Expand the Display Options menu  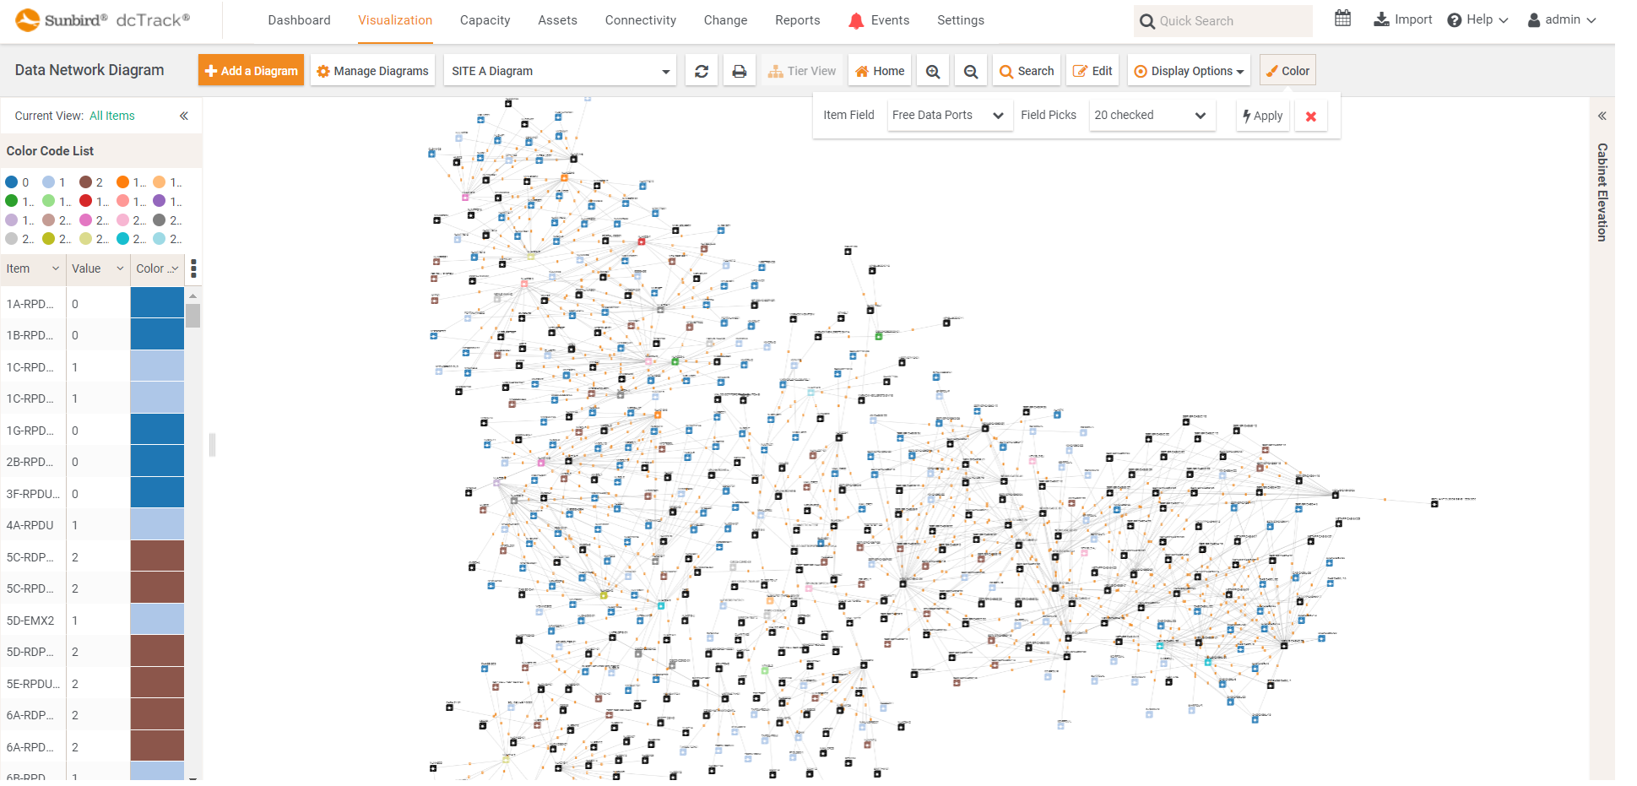coord(1190,71)
